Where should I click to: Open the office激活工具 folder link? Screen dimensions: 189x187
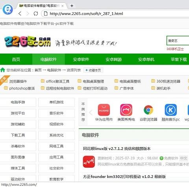(x=57, y=81)
